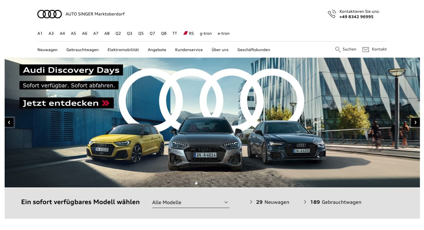The image size is (424, 230).
Task: Open the g-tron model menu
Action: [x=206, y=34]
